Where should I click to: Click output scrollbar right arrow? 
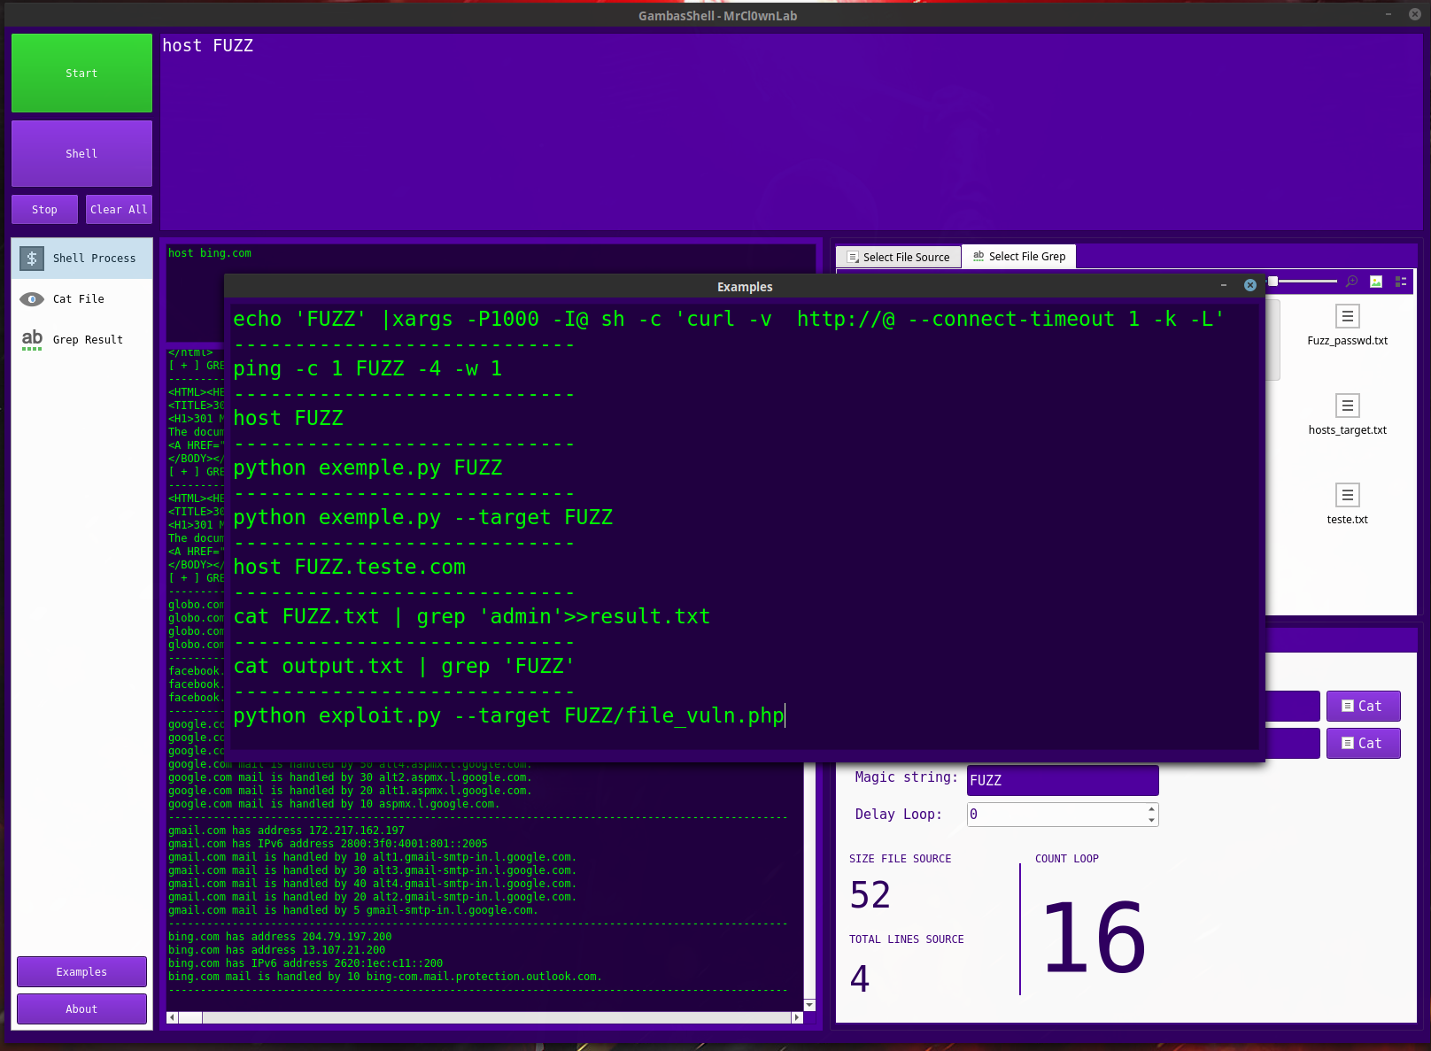797,1017
